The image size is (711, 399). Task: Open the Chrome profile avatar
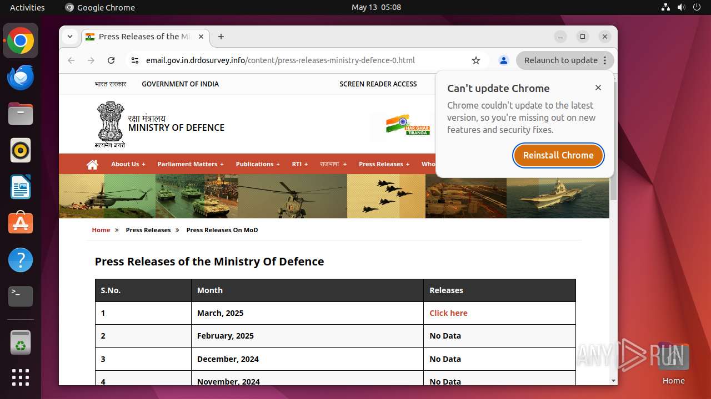point(504,60)
